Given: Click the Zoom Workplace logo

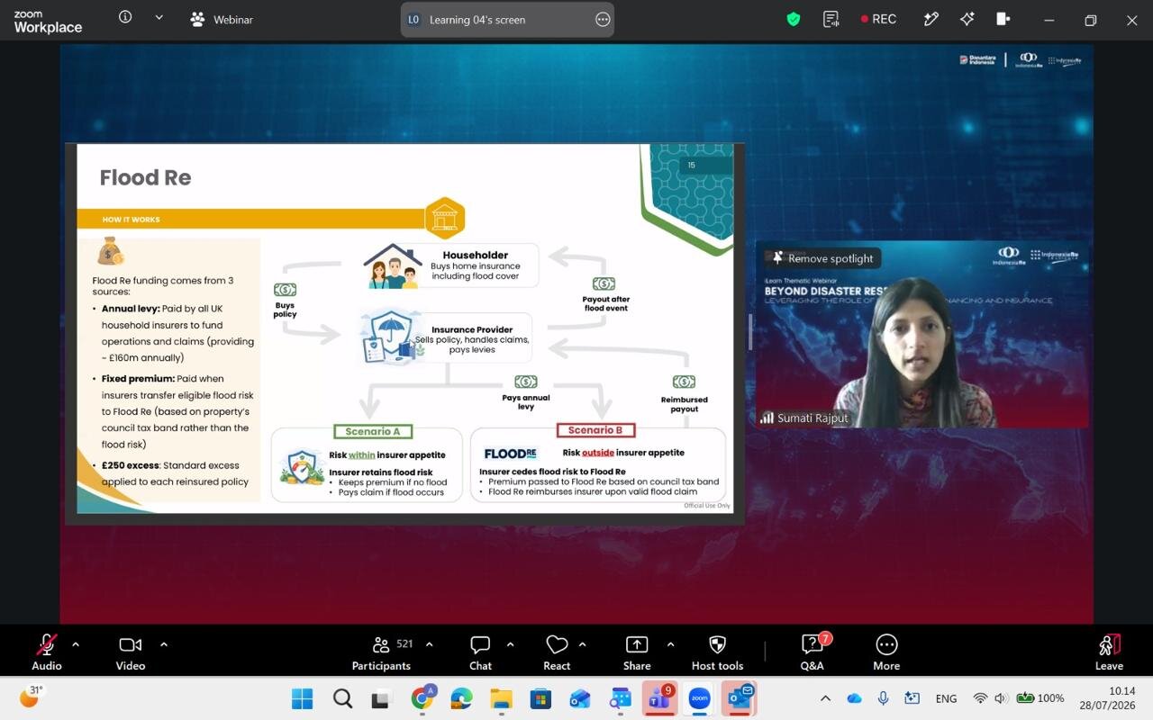Looking at the screenshot, I should click(48, 22).
